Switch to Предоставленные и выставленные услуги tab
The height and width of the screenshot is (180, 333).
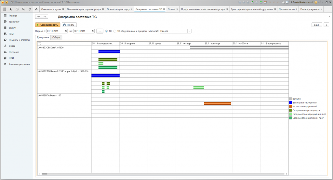203,9
